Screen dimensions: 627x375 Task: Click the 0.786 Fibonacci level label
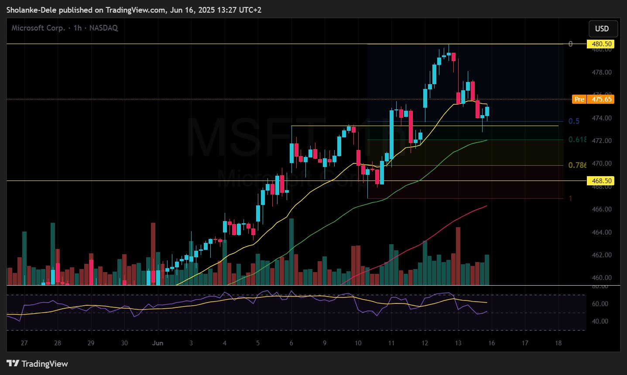[577, 165]
